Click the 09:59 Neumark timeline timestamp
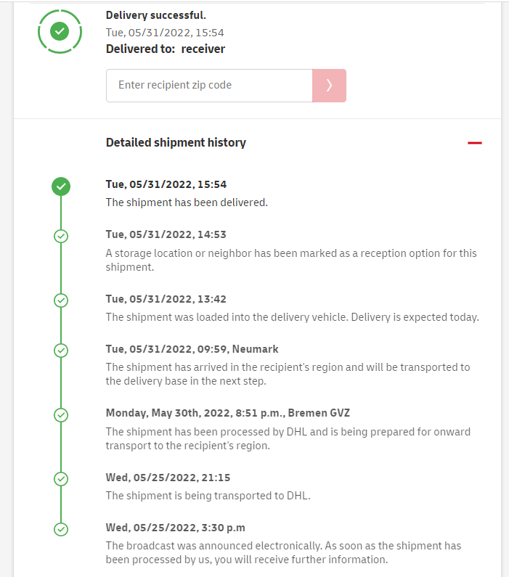This screenshot has width=509, height=577. [x=192, y=349]
